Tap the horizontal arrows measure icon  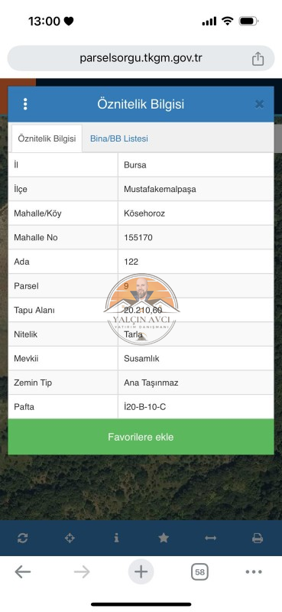pos(210,539)
